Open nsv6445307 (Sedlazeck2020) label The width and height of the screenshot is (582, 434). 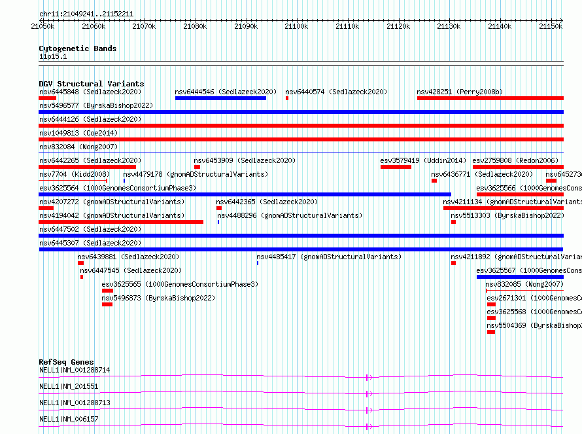[90, 243]
